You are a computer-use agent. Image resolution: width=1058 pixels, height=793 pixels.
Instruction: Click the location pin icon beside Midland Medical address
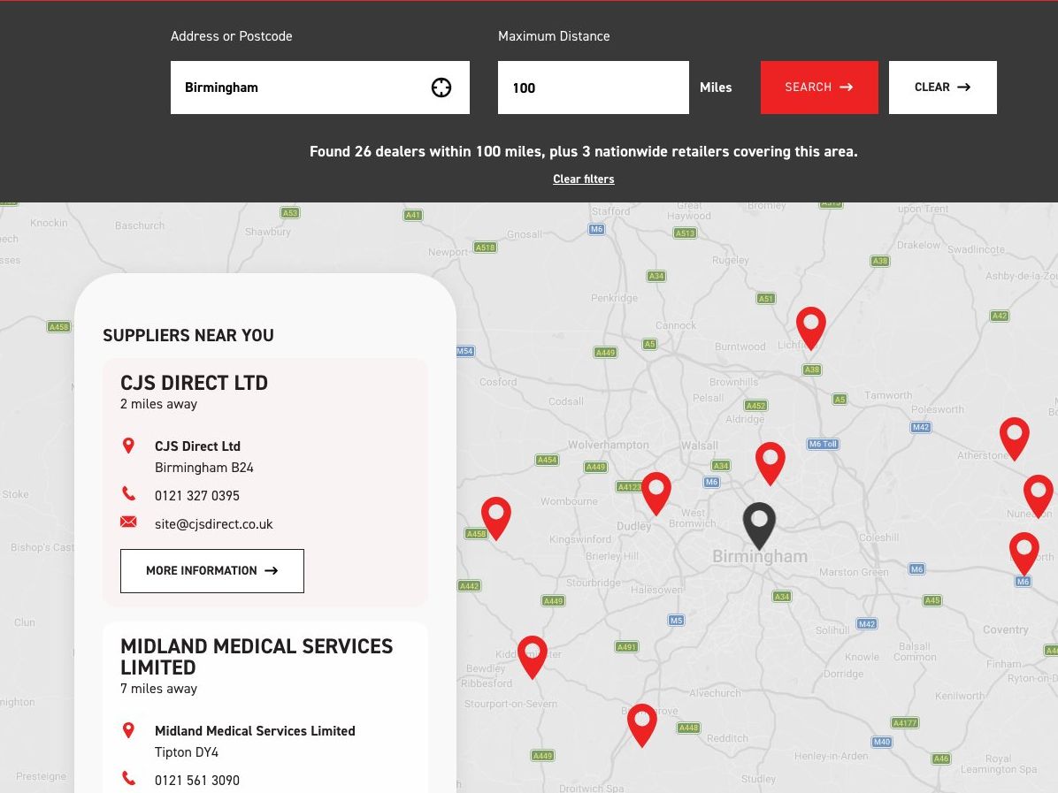tap(128, 730)
